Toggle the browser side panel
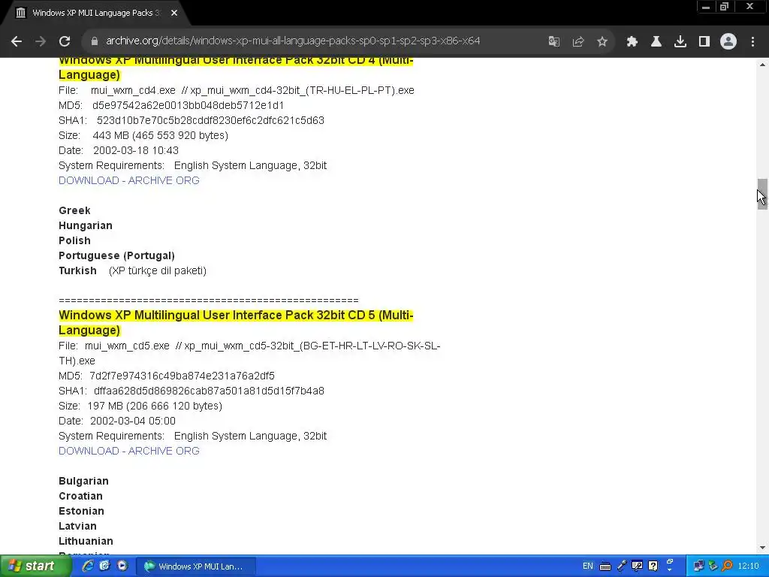 (x=704, y=41)
